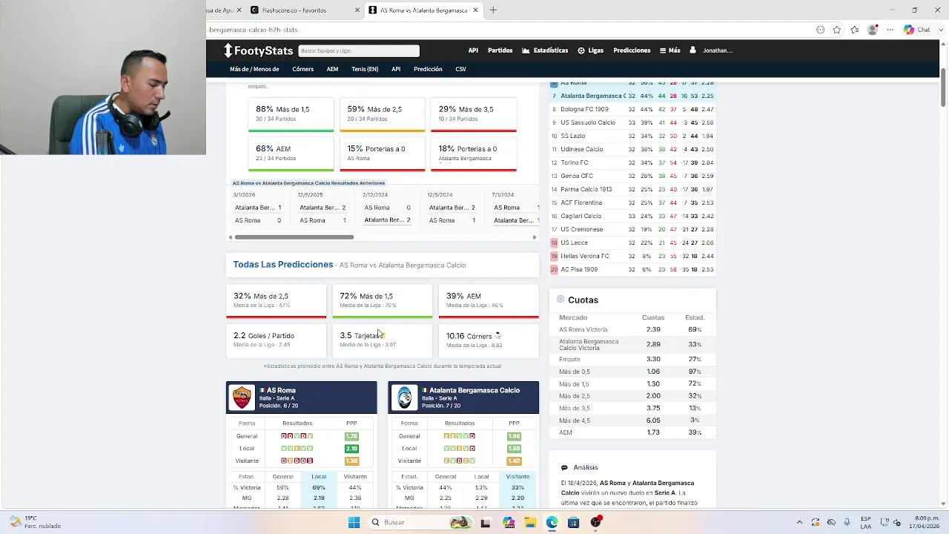Screen dimensions: 949x534
Task: Open the API menu in the top navigation
Action: coord(473,50)
